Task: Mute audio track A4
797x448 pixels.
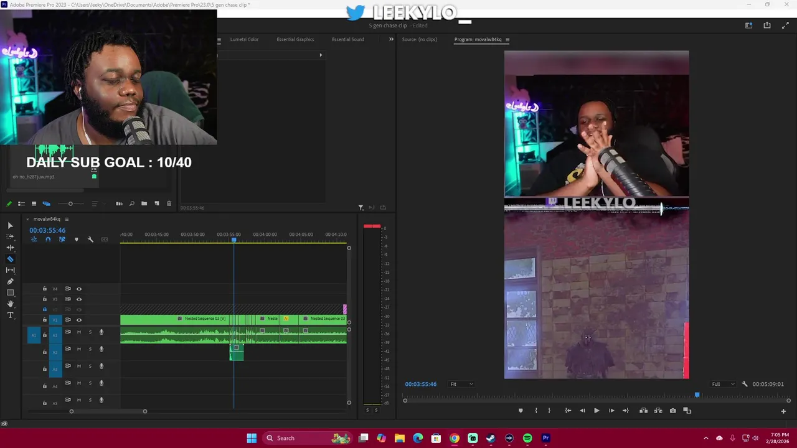Action: tap(79, 383)
